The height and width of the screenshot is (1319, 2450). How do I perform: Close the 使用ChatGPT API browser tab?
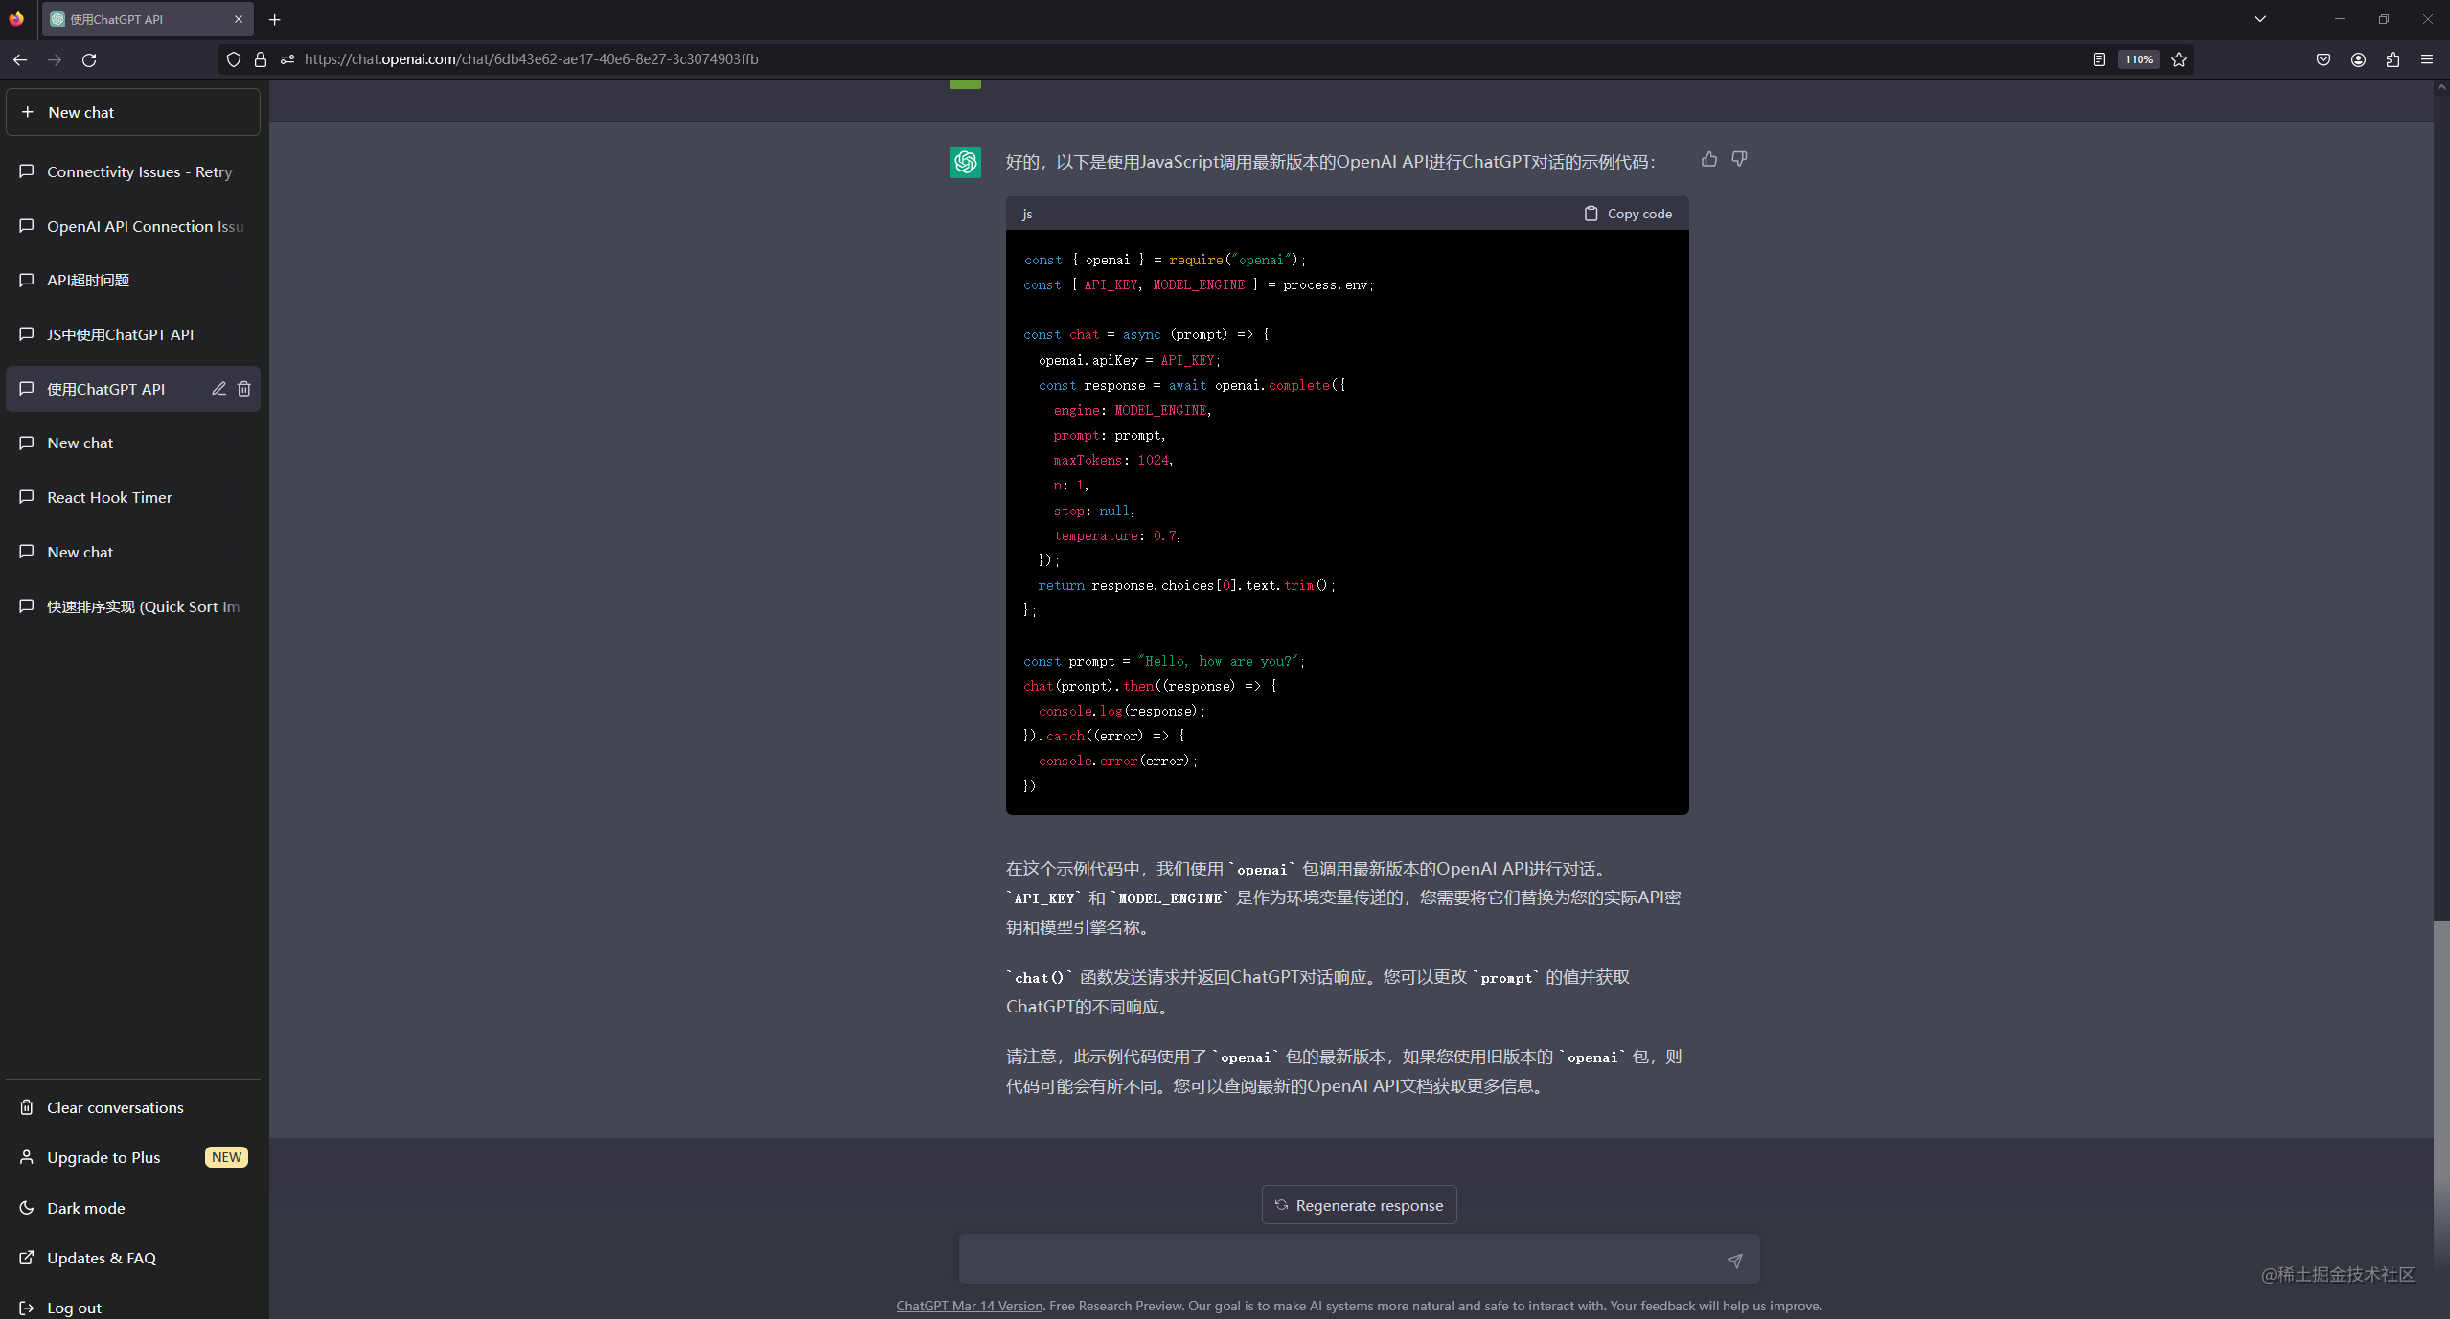(239, 19)
